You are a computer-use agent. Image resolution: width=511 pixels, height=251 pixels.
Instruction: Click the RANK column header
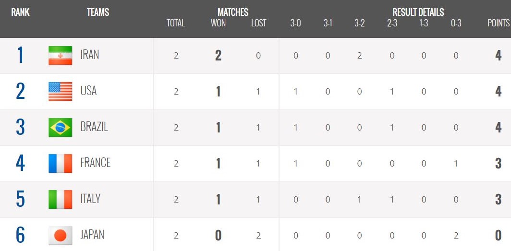pos(20,12)
